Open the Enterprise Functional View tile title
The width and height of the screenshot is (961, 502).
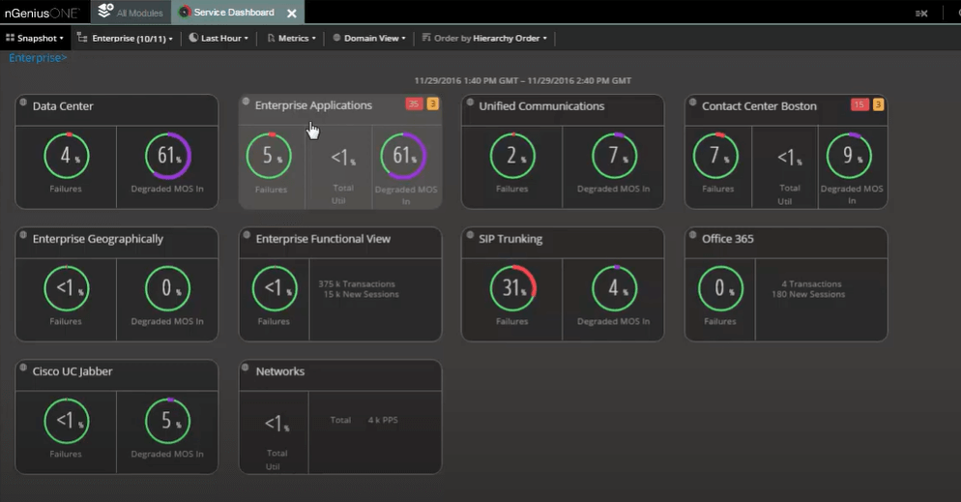[323, 239]
